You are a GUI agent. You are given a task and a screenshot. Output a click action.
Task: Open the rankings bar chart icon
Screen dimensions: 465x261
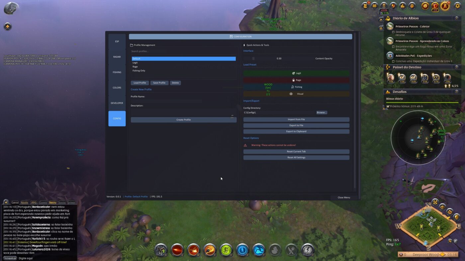pos(403,6)
